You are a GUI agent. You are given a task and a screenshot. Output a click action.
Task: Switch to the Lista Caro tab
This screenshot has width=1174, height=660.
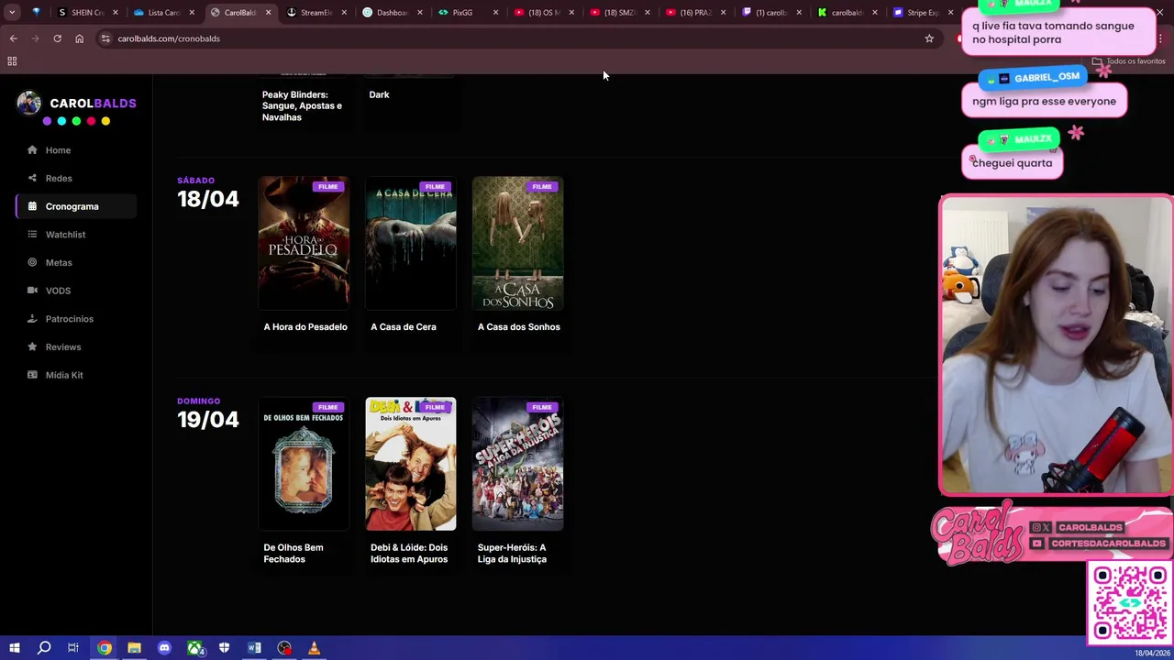[x=164, y=13]
